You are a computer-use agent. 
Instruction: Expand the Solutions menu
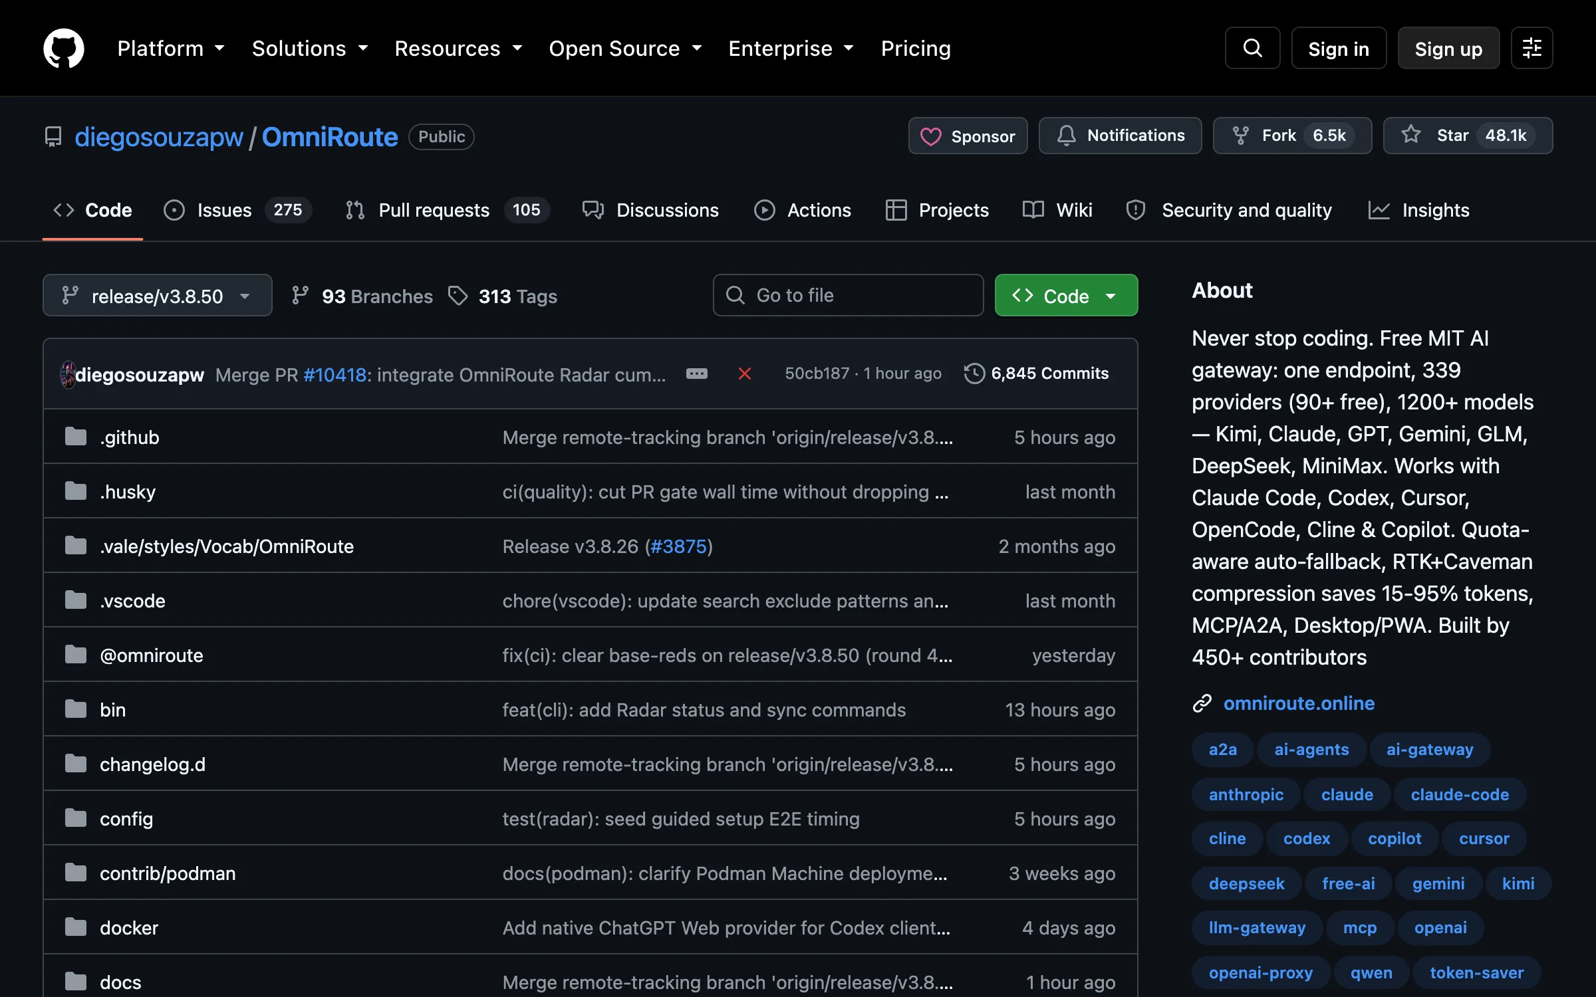pyautogui.click(x=310, y=48)
